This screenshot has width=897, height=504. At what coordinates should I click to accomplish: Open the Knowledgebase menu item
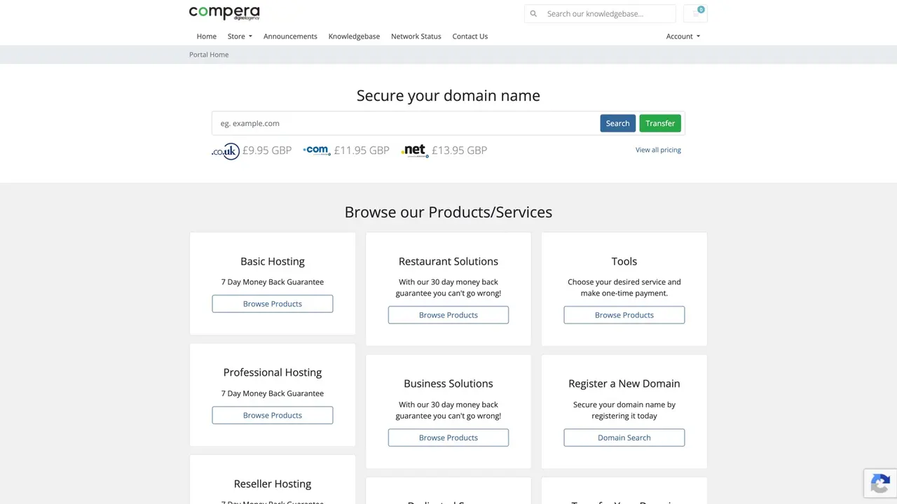click(354, 36)
